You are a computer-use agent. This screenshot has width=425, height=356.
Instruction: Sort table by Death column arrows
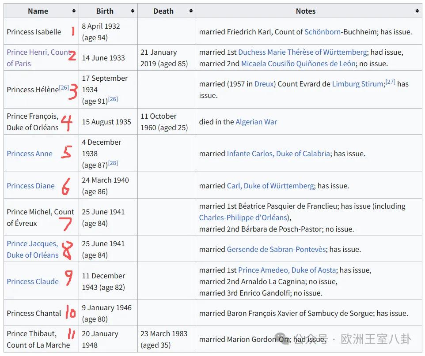click(191, 11)
